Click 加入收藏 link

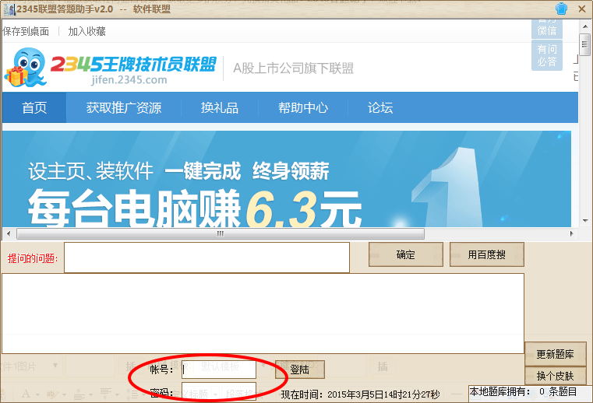pyautogui.click(x=86, y=31)
